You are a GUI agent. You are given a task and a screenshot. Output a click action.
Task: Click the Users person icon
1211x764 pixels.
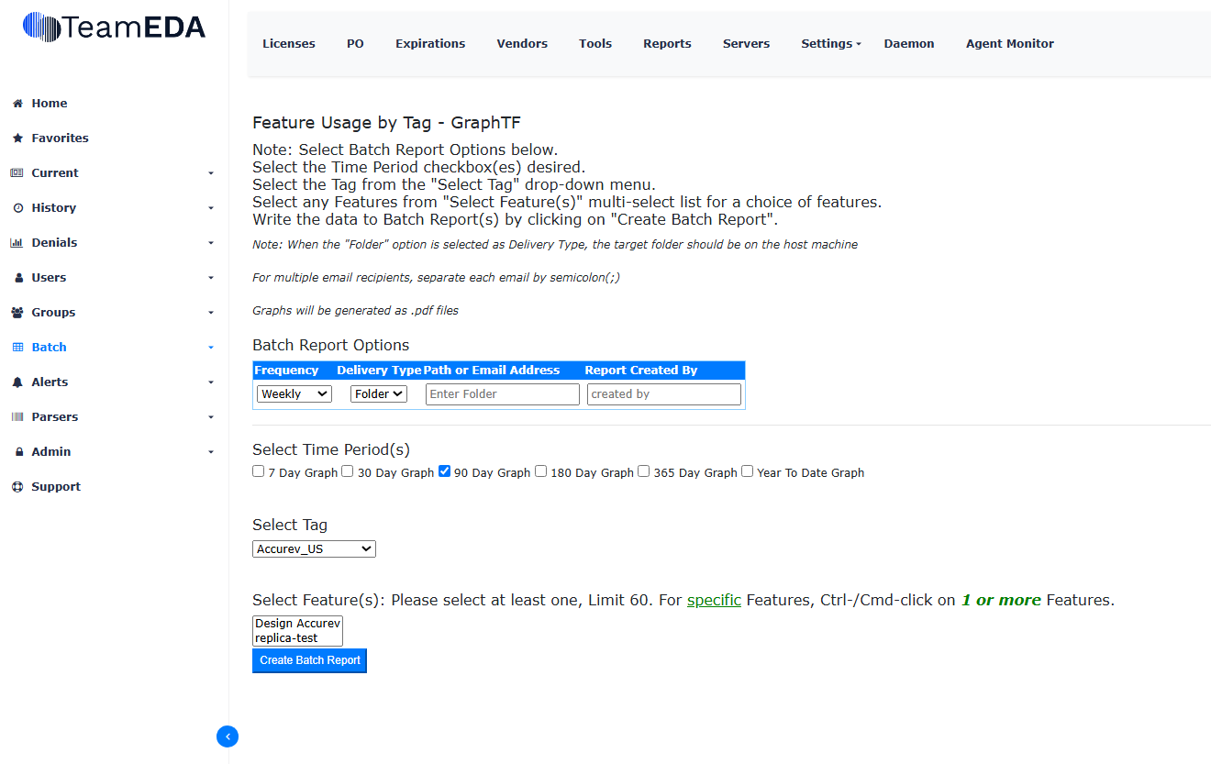click(17, 278)
